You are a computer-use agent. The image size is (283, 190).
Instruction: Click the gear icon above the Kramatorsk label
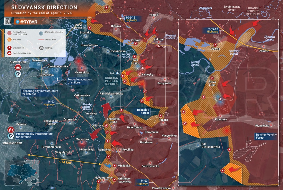pos(11,136)
